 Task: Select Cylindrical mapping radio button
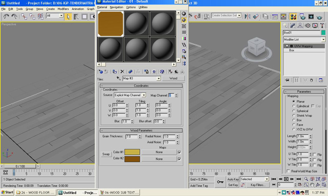click(294, 106)
